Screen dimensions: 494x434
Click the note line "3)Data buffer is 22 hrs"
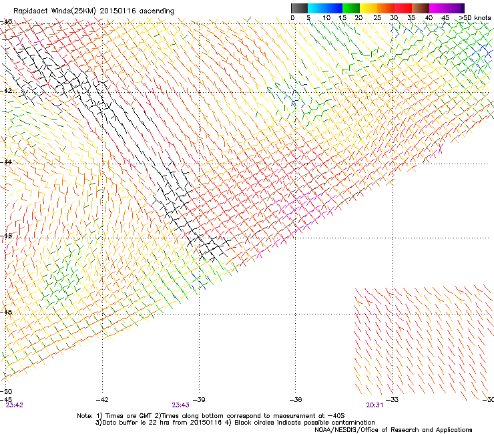coord(235,423)
